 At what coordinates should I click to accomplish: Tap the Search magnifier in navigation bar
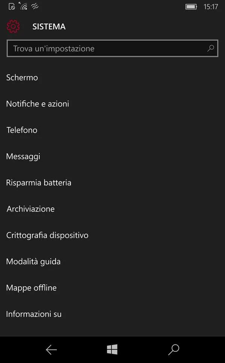174,349
